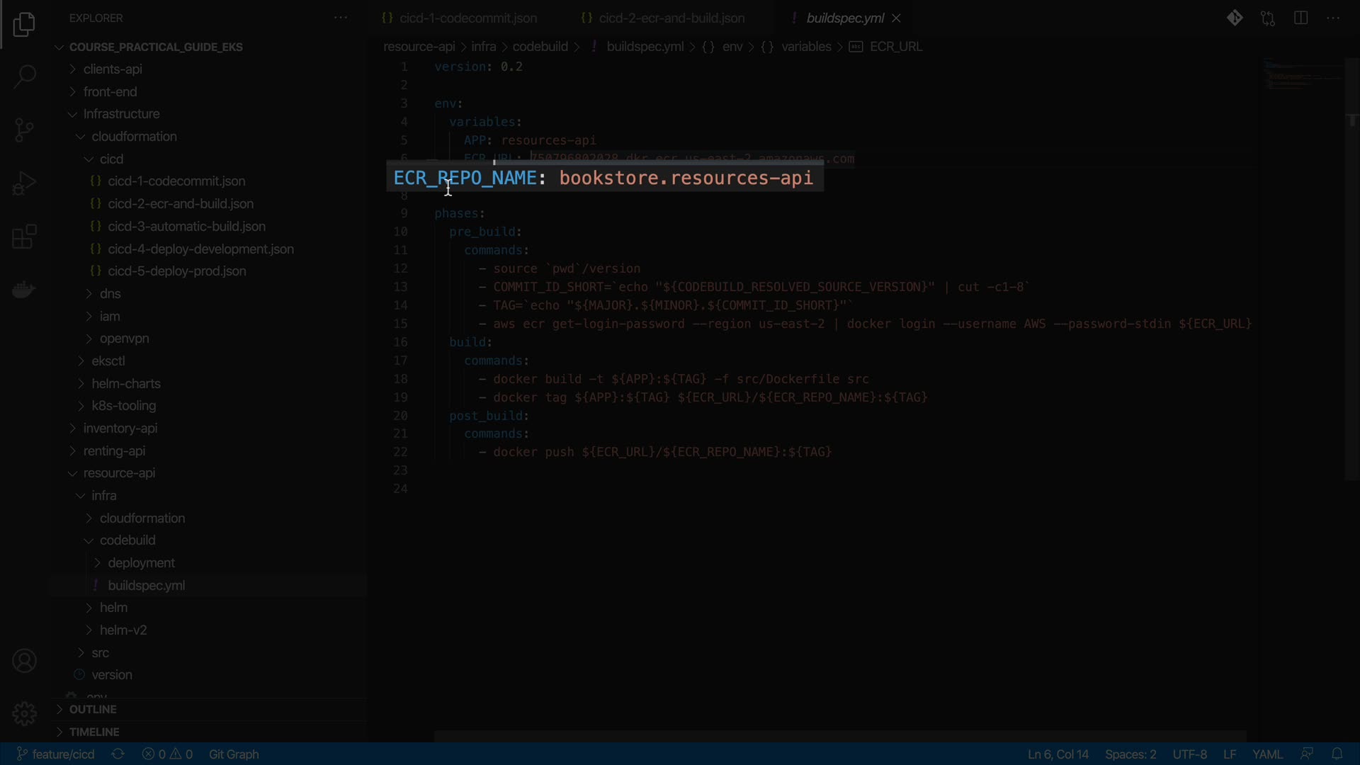This screenshot has width=1360, height=765.
Task: Switch to cicd-2-ecr-and-build.json tab
Action: [671, 18]
